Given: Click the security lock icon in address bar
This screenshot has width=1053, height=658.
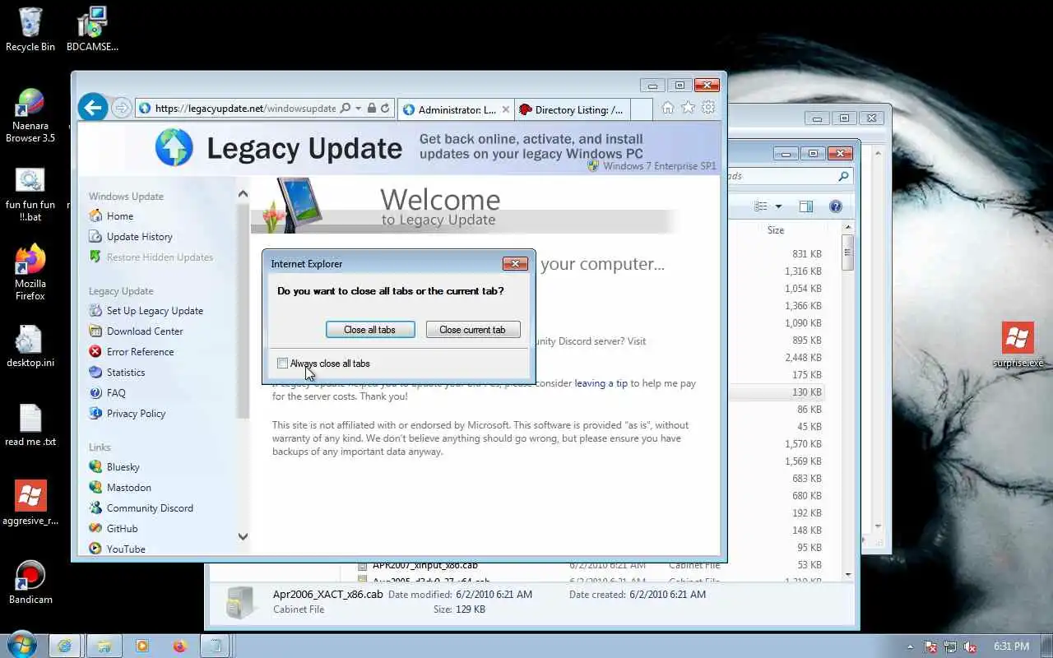Looking at the screenshot, I should click(371, 109).
